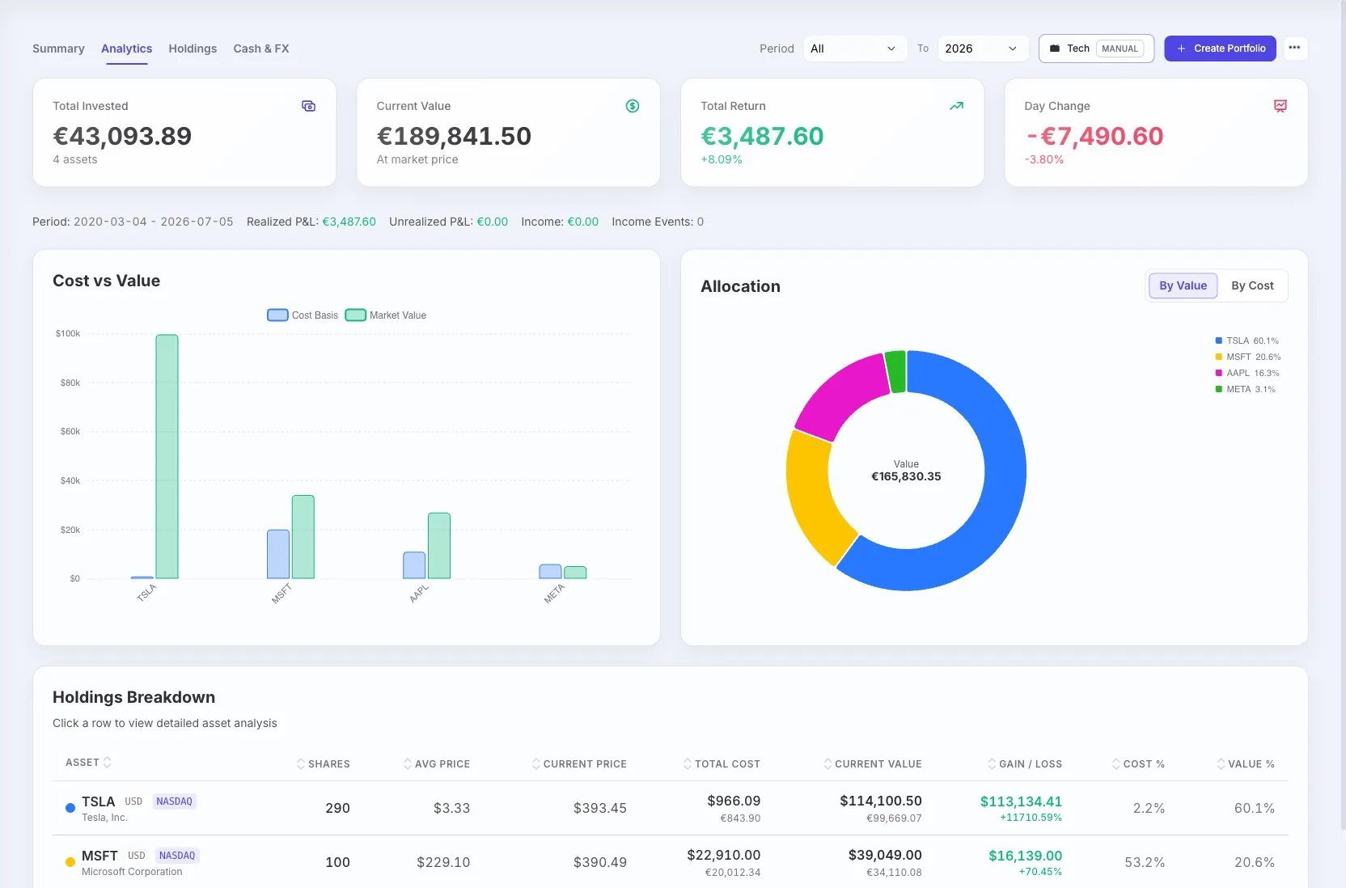The height and width of the screenshot is (888, 1346).
Task: Go to the Summary tab
Action: (58, 49)
